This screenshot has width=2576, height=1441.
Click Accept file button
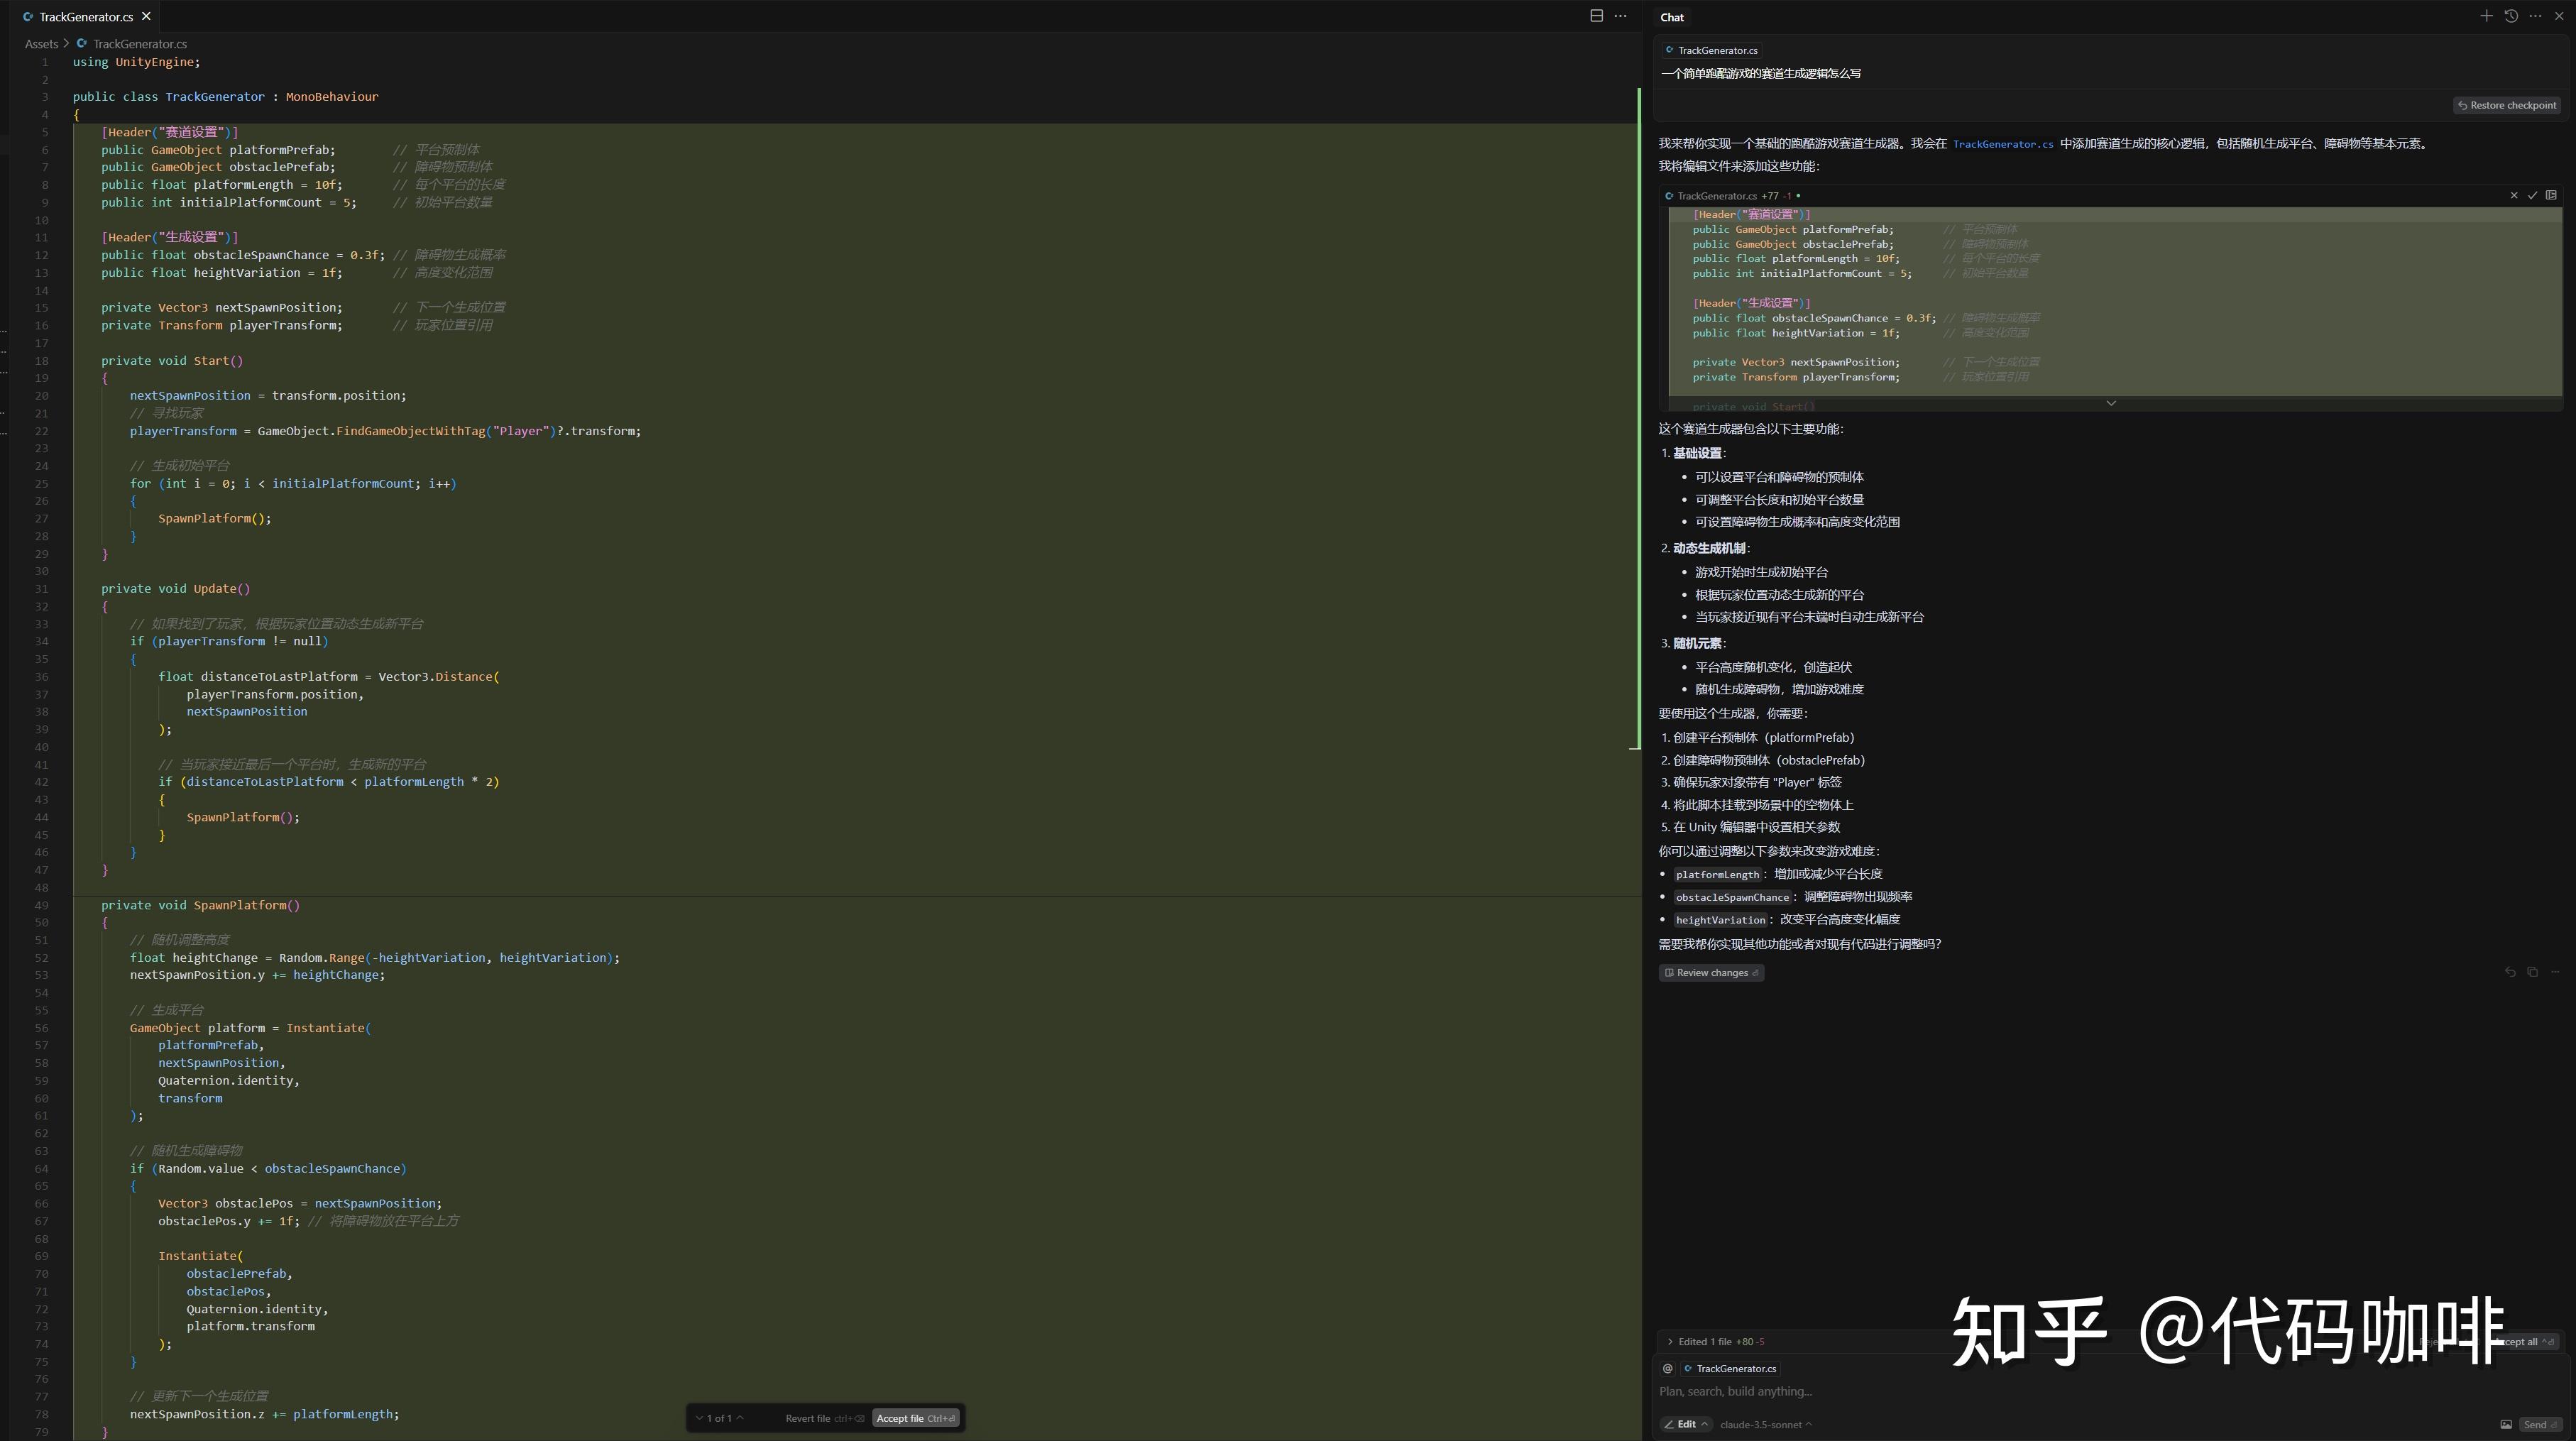[x=915, y=1418]
